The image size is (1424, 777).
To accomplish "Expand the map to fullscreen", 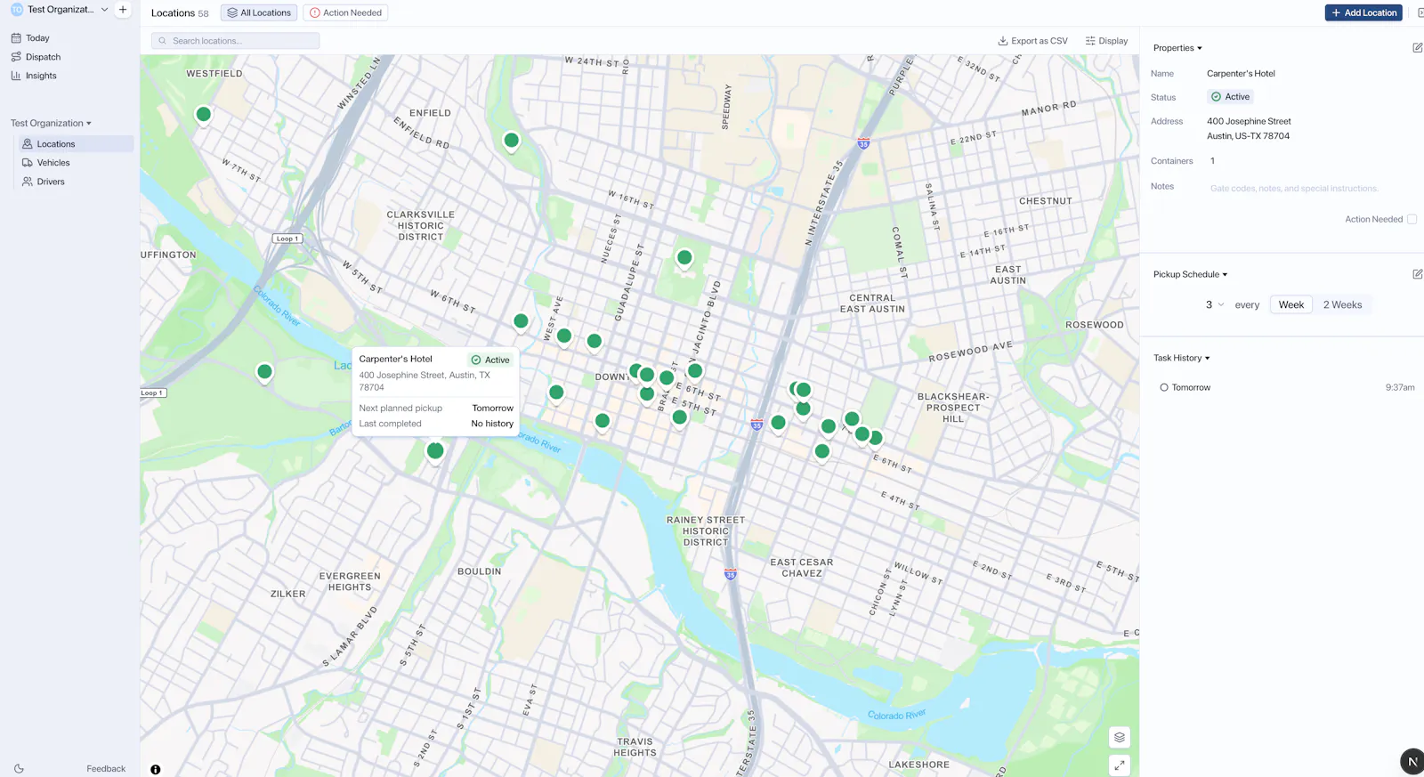I will [1120, 765].
